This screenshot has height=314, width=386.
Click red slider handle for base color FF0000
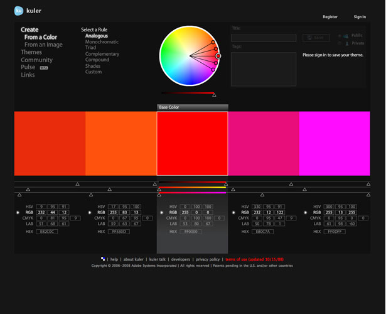[x=226, y=184]
